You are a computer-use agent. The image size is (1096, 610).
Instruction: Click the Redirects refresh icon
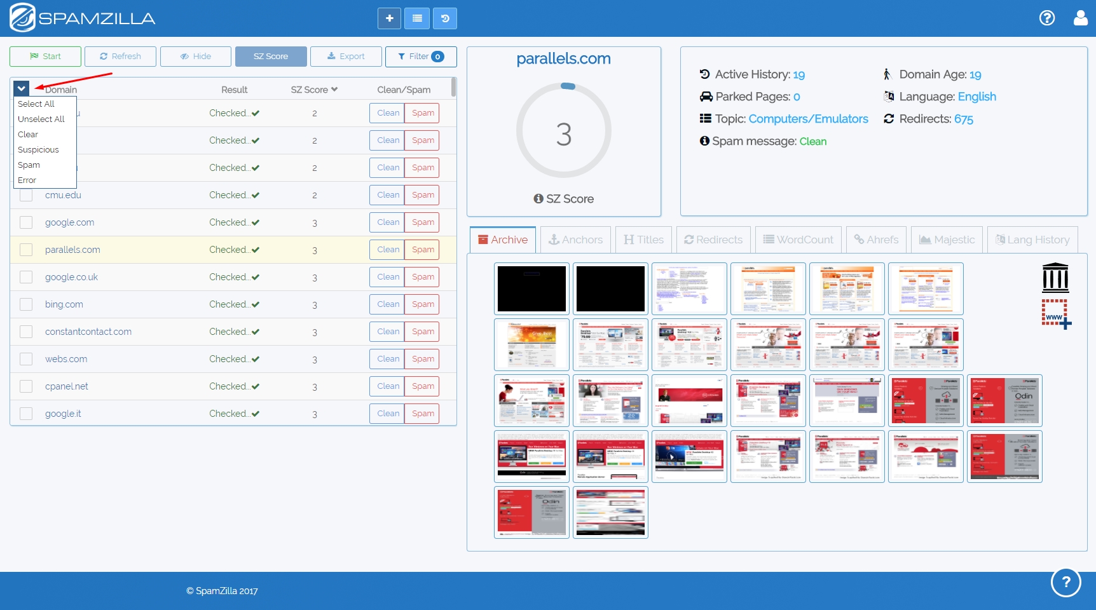pyautogui.click(x=889, y=119)
